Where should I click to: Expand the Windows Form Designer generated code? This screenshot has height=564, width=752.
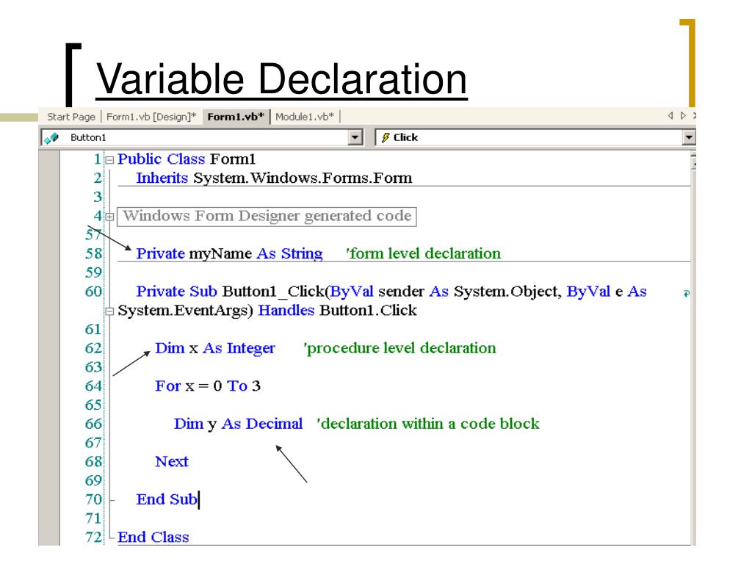click(109, 217)
